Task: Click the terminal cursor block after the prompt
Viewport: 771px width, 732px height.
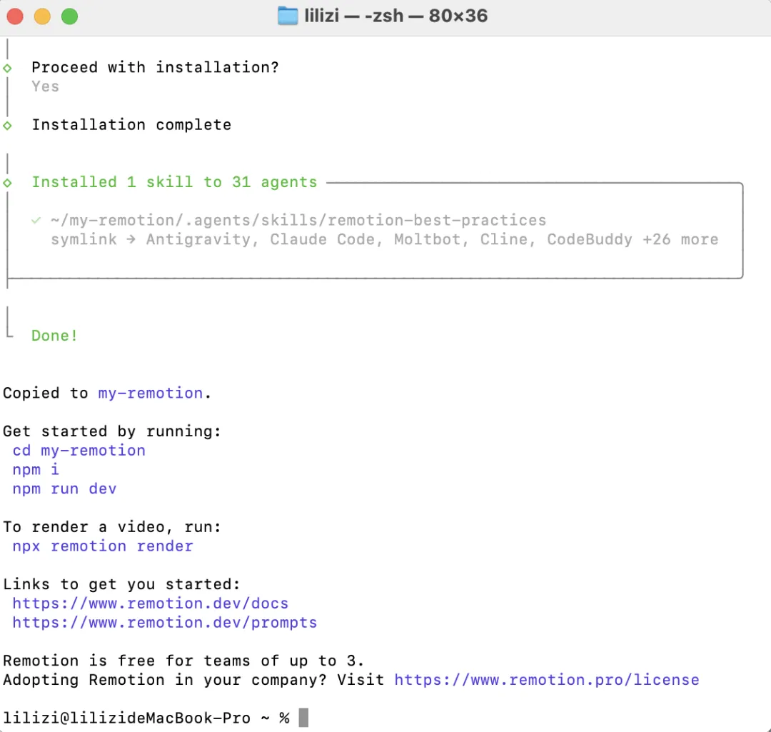Action: coord(303,718)
